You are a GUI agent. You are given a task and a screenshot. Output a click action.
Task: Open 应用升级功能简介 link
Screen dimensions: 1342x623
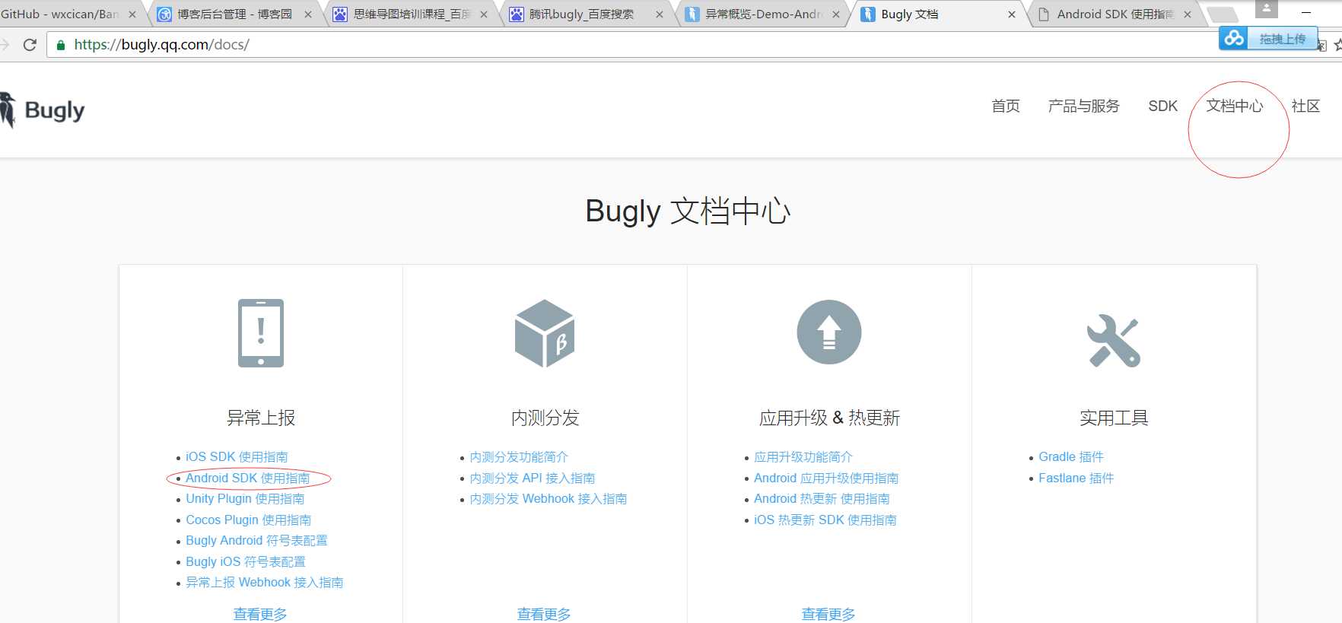point(803,457)
